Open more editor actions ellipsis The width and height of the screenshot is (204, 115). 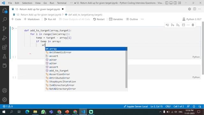[200, 9]
